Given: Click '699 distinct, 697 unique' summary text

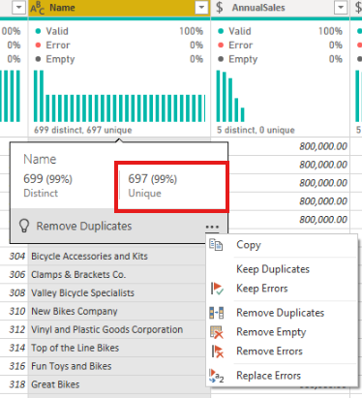Looking at the screenshot, I should [83, 130].
